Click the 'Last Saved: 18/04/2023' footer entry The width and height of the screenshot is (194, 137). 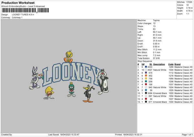(x=64, y=134)
